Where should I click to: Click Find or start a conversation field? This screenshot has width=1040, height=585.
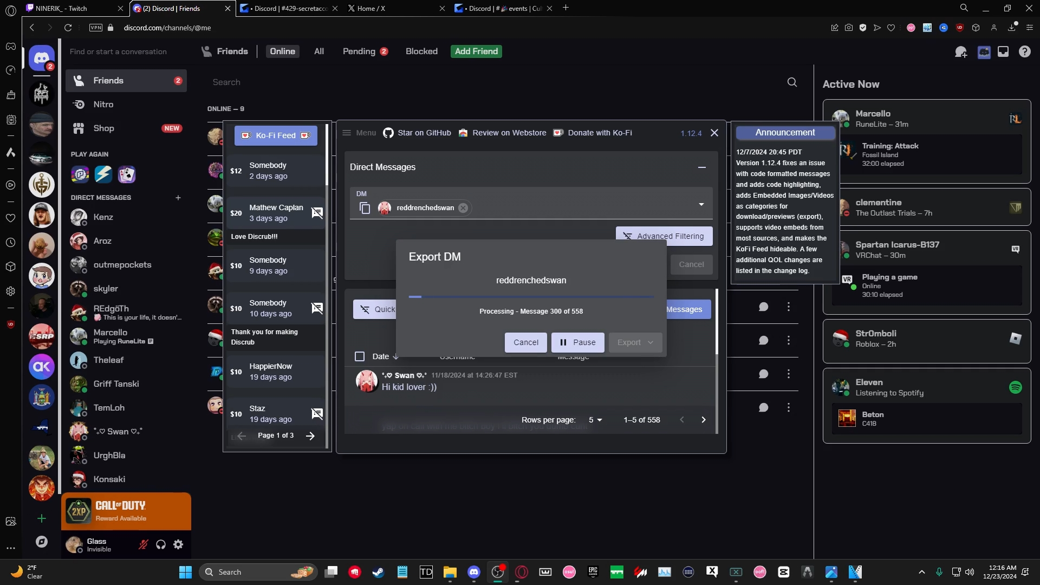click(126, 52)
